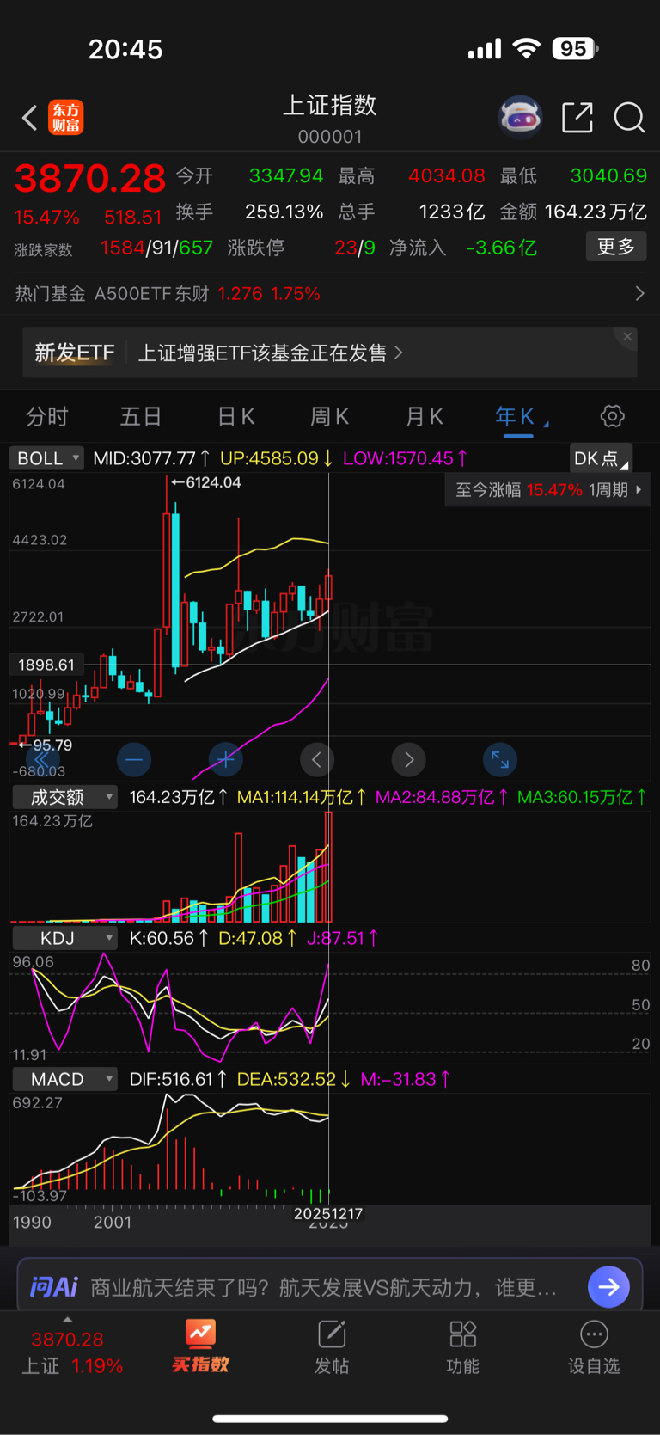Screen dimensions: 660x1435
Task: Open the A500ETF东财 fund link
Action: [207, 294]
